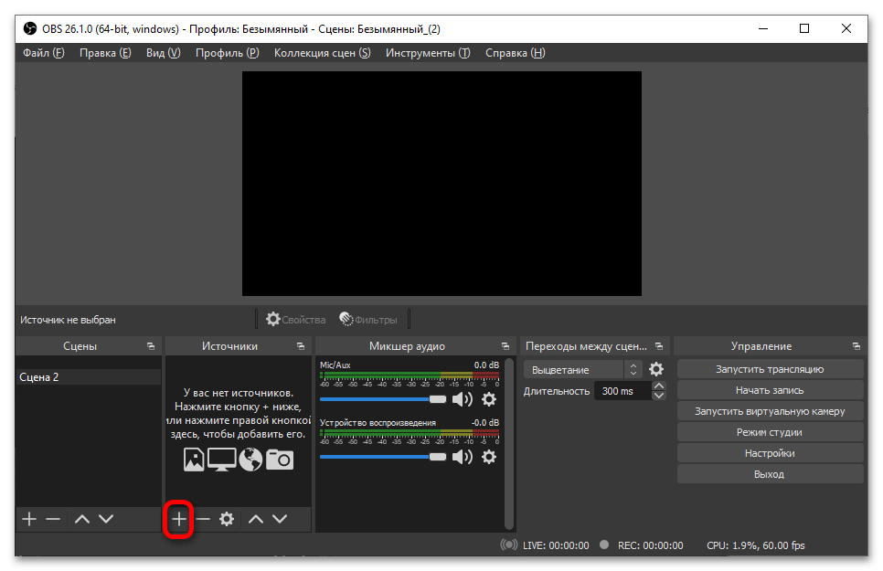Open Настройки from controls panel
The image size is (883, 571).
pyautogui.click(x=770, y=453)
